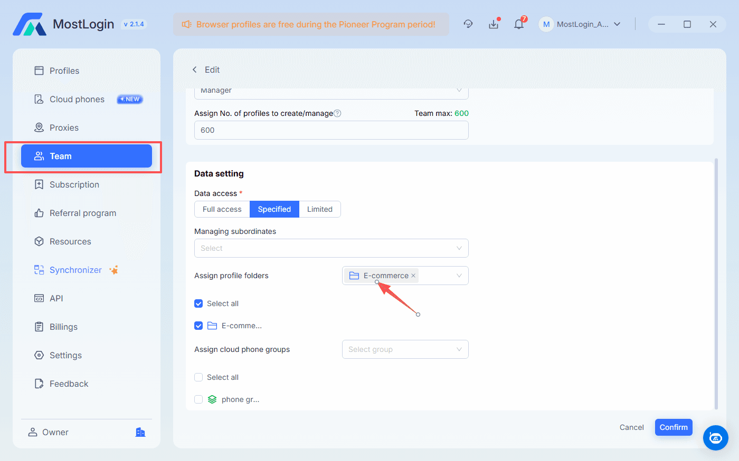Click the Cancel button
Screen dimensions: 739x461
(x=631, y=427)
